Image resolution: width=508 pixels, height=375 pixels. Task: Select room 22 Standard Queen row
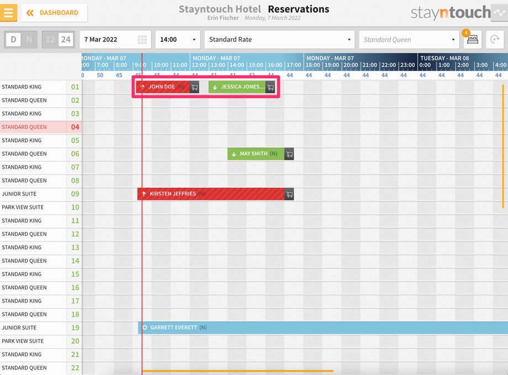(40, 368)
